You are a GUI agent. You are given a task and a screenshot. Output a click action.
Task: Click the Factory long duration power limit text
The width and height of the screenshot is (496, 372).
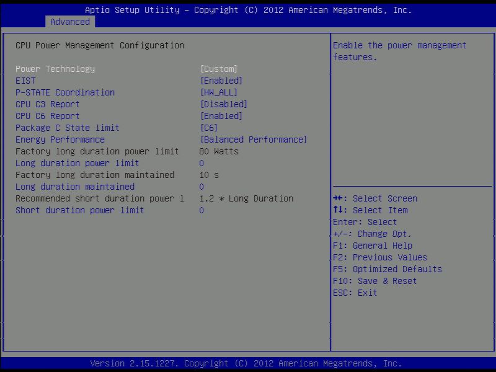click(x=97, y=151)
